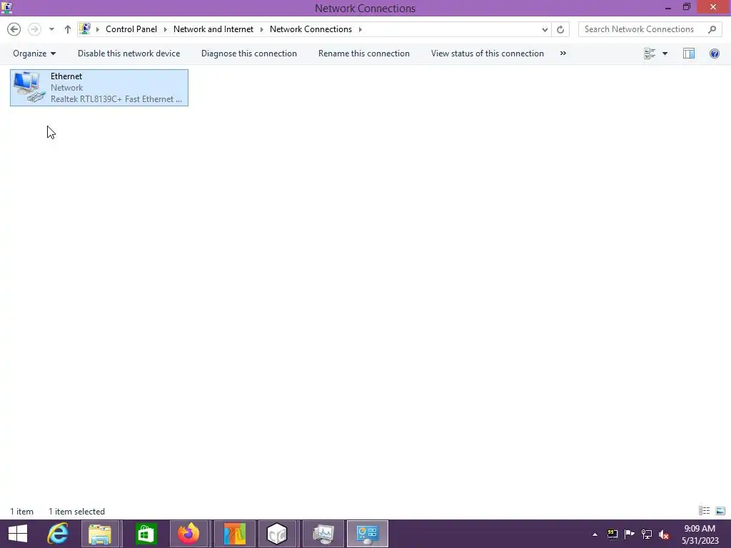Click the Control Panel icon in address bar
This screenshot has height=548, width=731.
tap(85, 29)
